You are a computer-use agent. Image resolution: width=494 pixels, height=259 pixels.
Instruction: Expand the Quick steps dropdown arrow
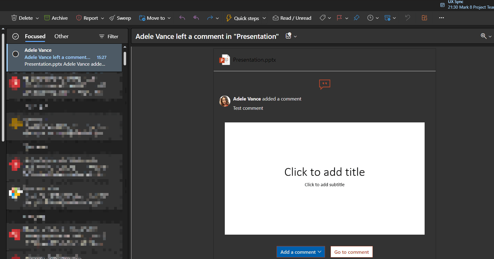pos(264,18)
